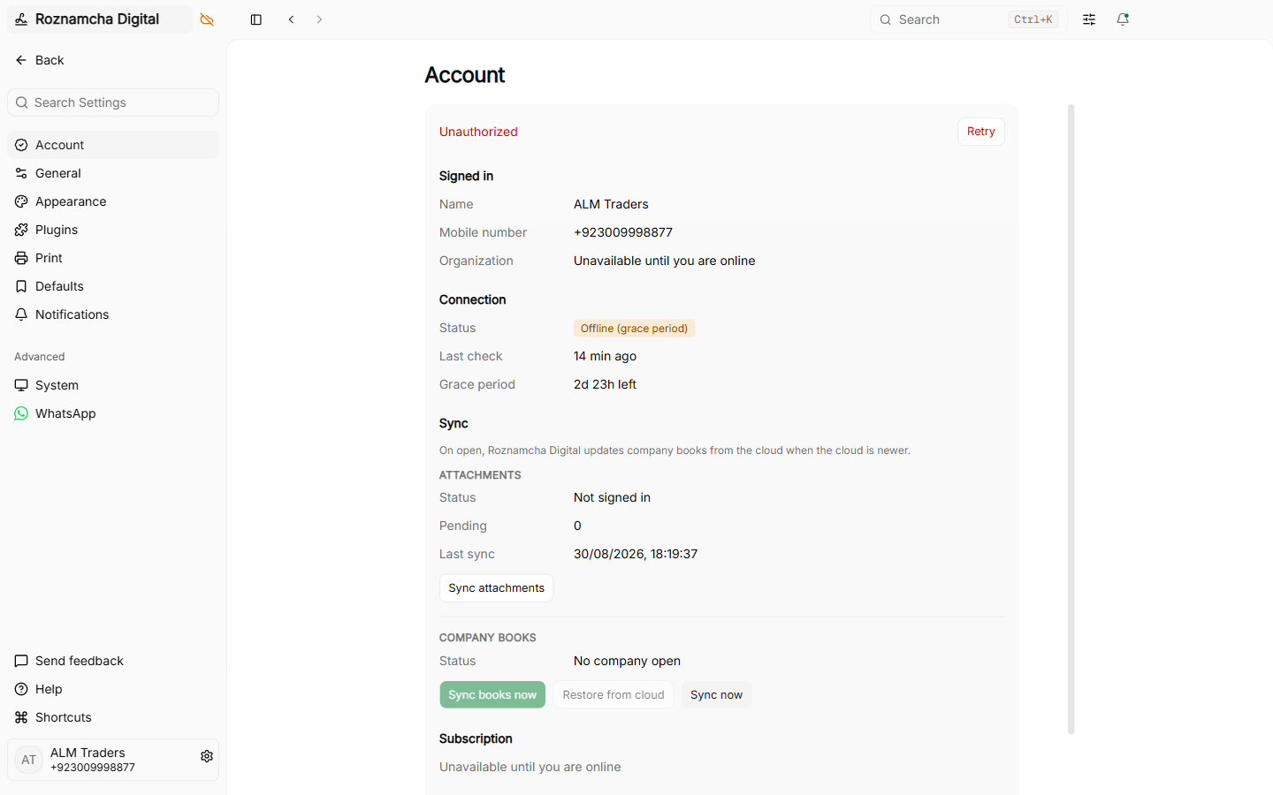The height and width of the screenshot is (795, 1273).
Task: Focus the Search Settings input field
Action: 113,102
